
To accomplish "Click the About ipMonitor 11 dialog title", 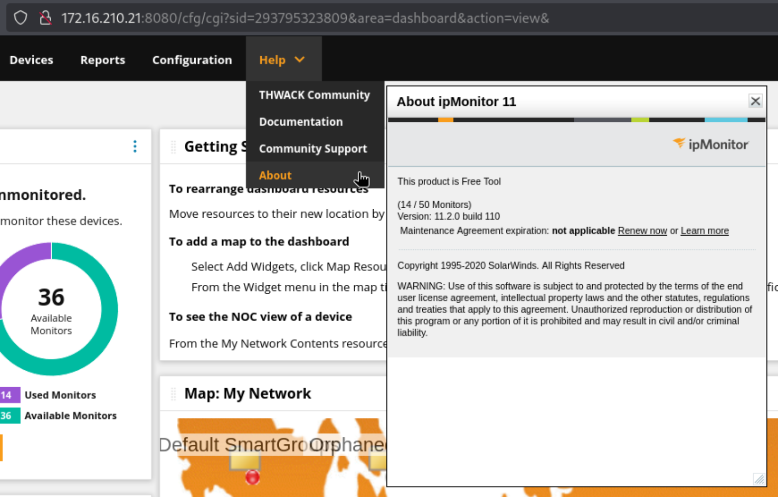I will click(x=456, y=101).
